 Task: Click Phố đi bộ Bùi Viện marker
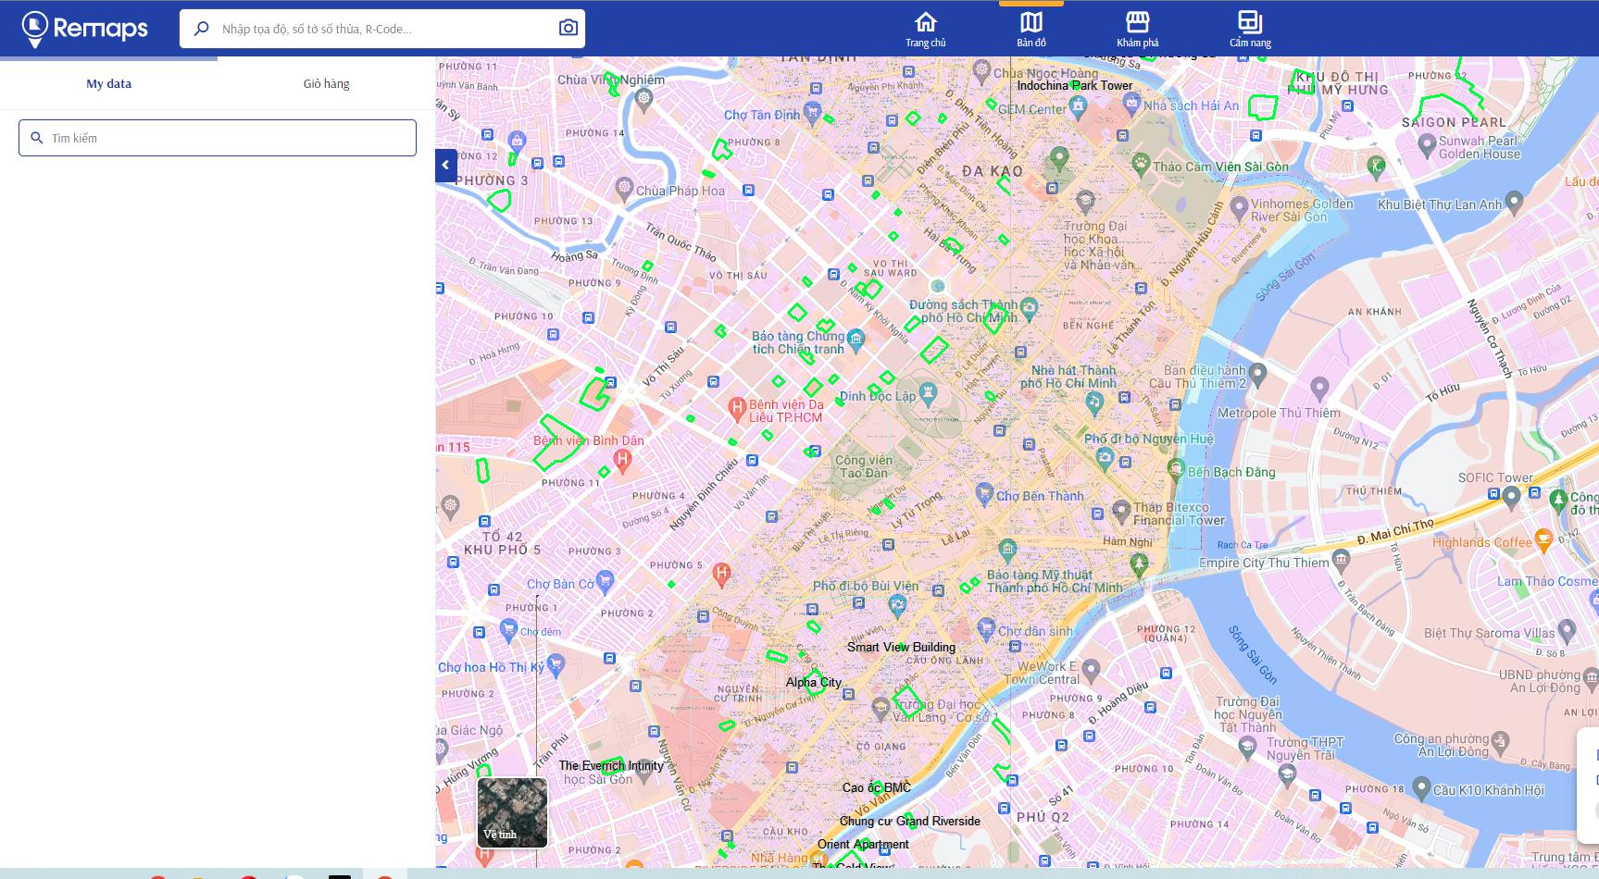[x=896, y=606]
